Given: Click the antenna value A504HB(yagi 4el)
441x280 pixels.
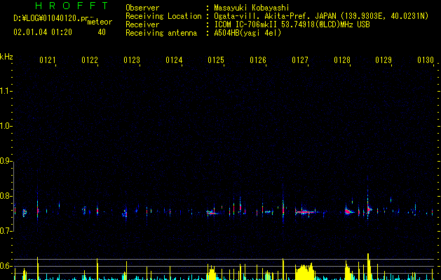Looking at the screenshot, I should [247, 33].
